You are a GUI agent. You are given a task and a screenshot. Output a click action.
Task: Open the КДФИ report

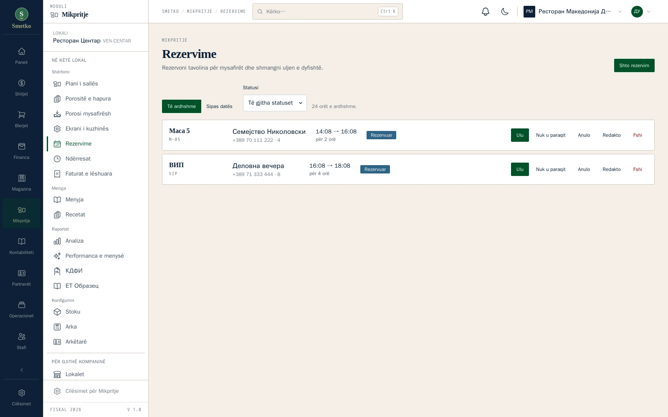point(96,271)
